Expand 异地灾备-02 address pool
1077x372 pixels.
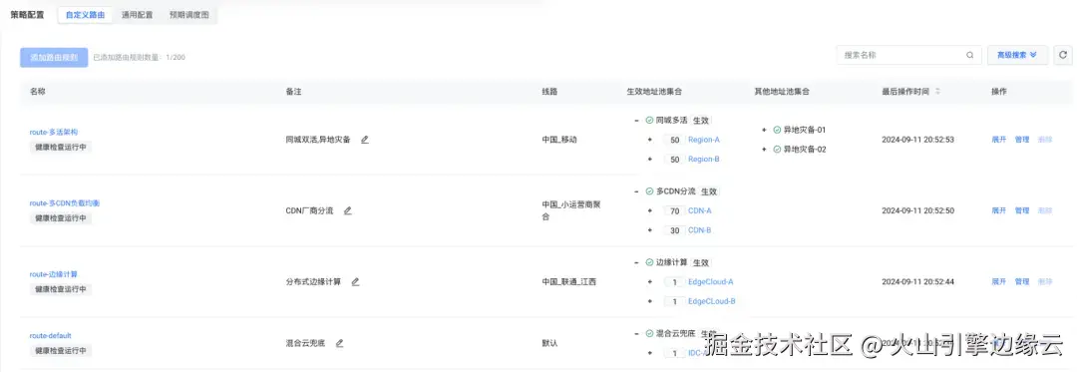[765, 149]
